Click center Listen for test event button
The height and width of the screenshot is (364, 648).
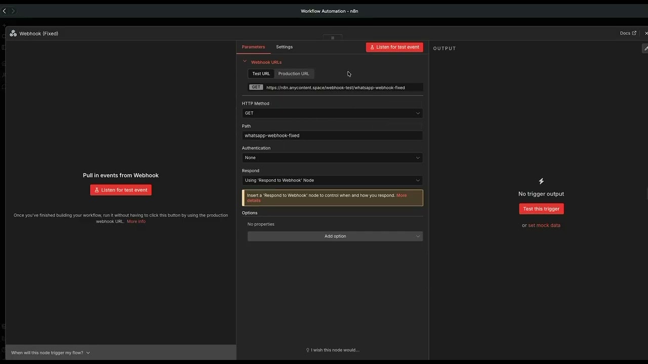pyautogui.click(x=120, y=190)
